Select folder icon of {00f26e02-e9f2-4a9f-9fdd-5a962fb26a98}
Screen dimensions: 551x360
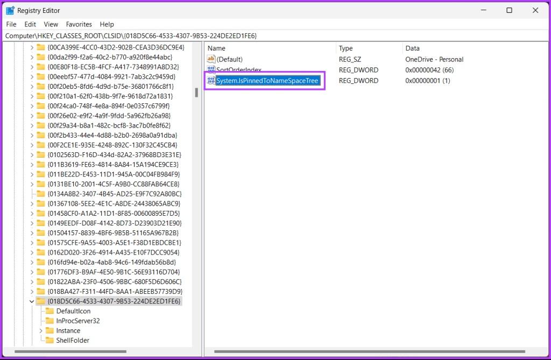click(41, 116)
